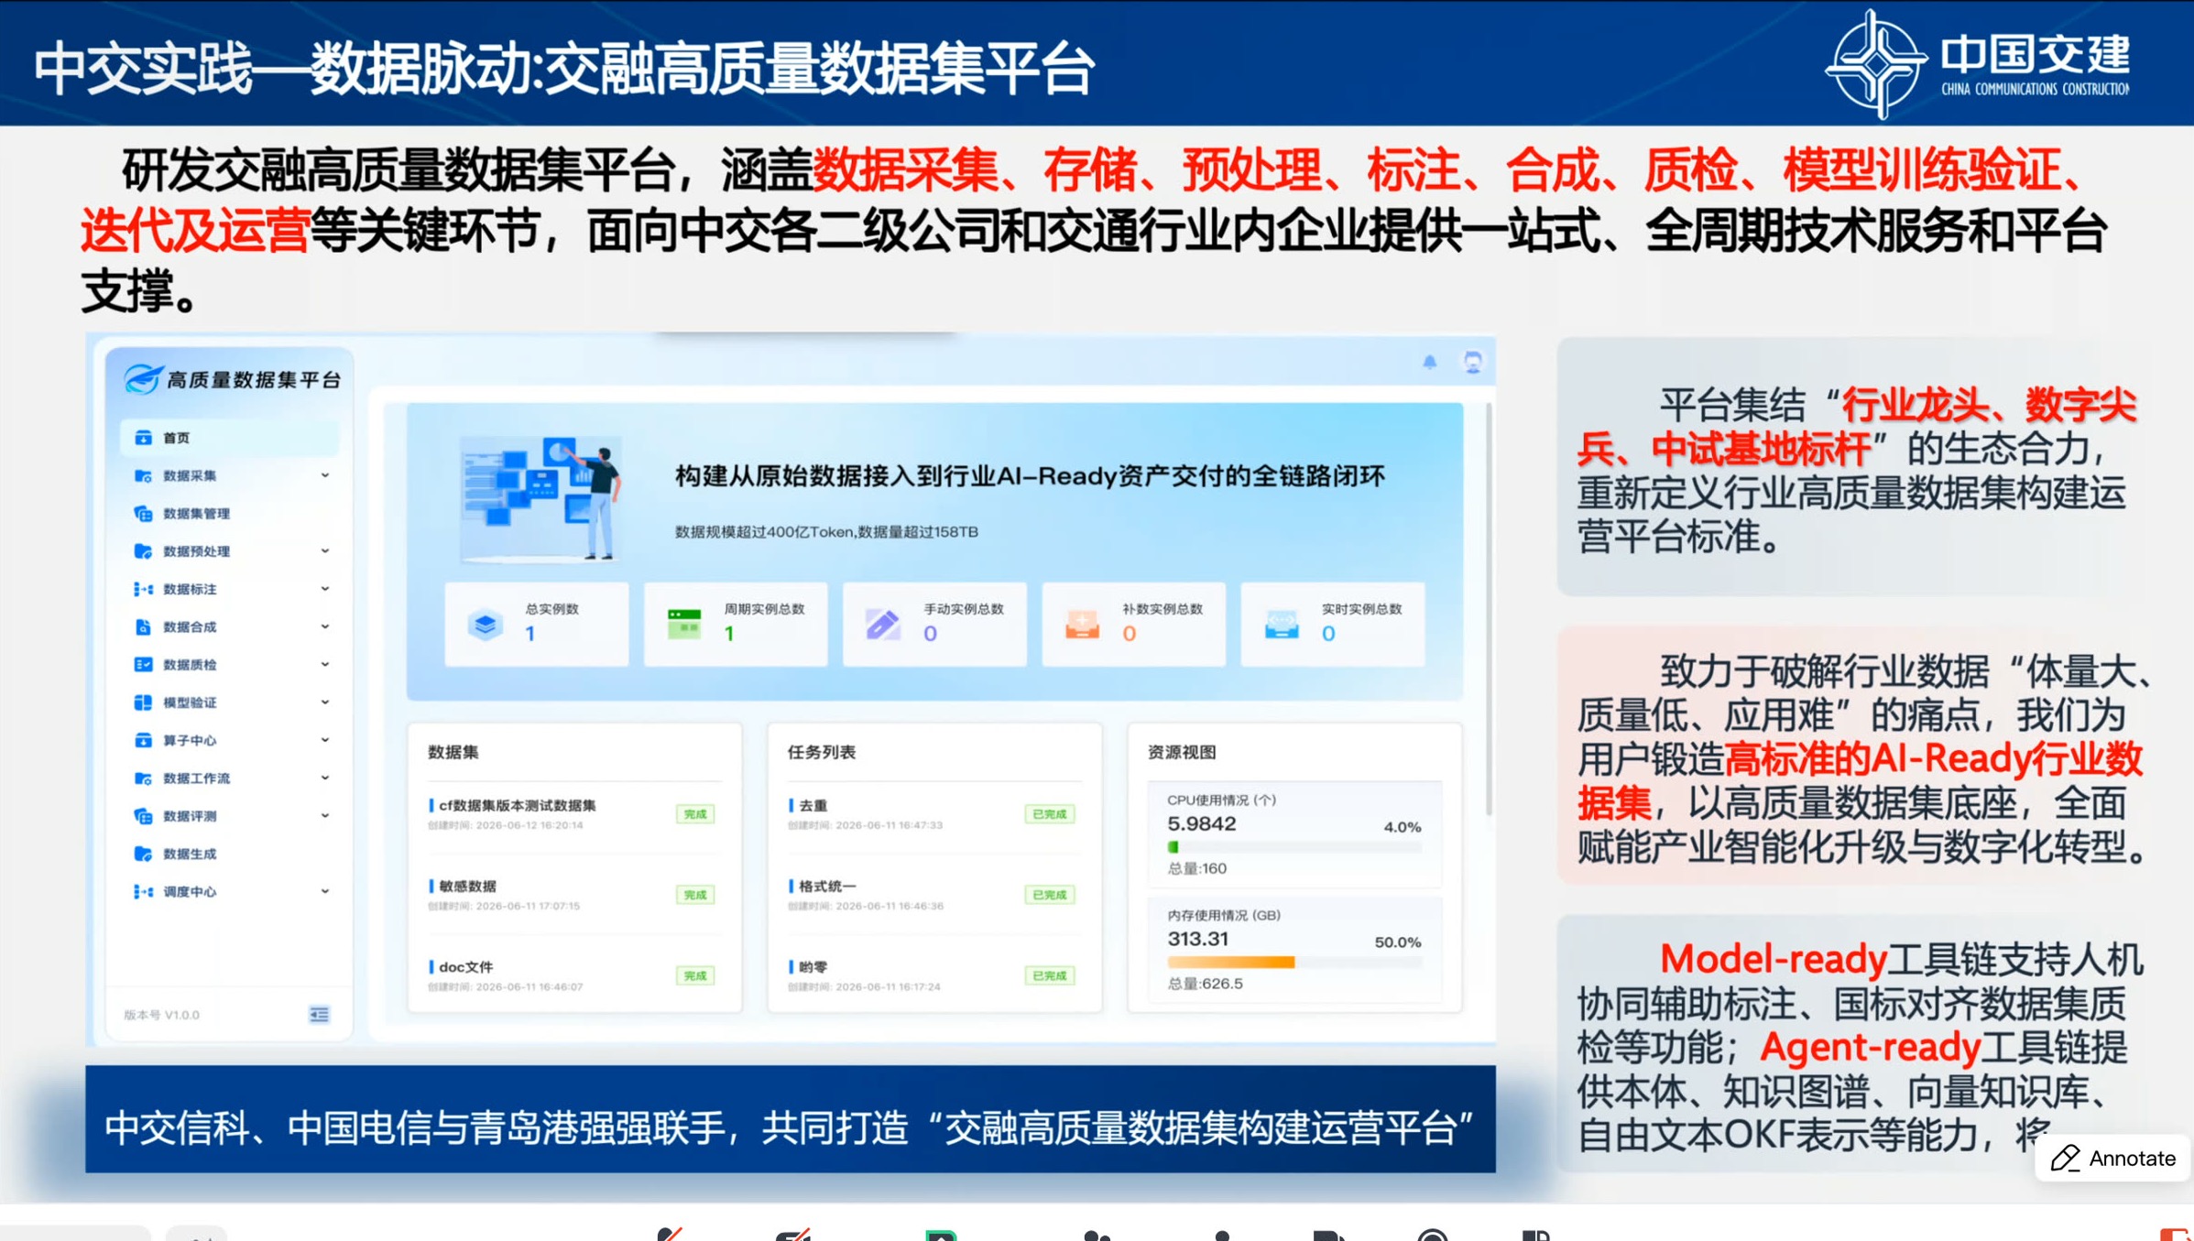Expand the 数据合成 chevron
Screen dimensions: 2194x1241
coord(324,627)
